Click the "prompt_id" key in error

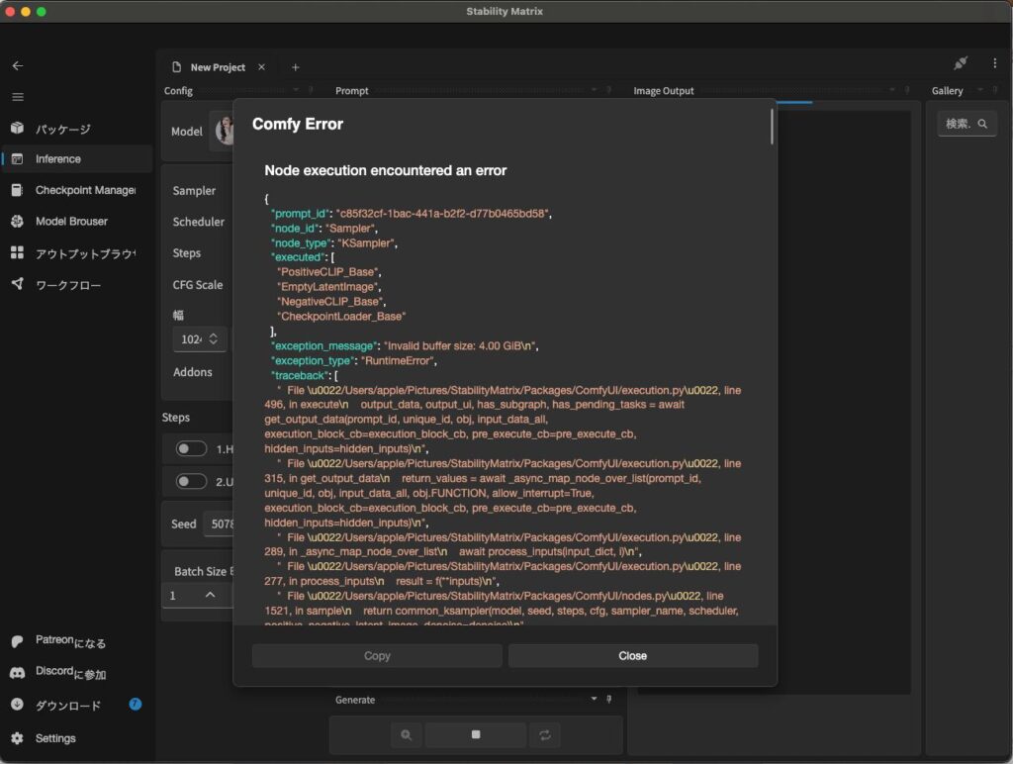pos(300,214)
